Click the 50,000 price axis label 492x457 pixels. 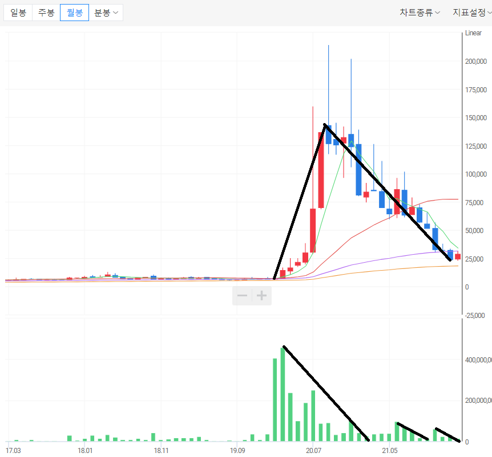pyautogui.click(x=474, y=231)
